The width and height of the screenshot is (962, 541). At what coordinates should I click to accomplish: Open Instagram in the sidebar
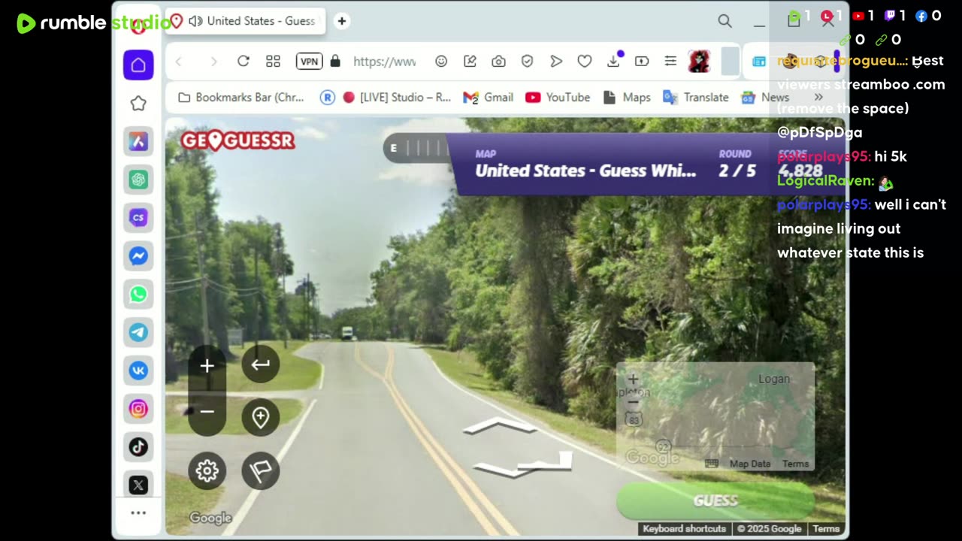[138, 409]
